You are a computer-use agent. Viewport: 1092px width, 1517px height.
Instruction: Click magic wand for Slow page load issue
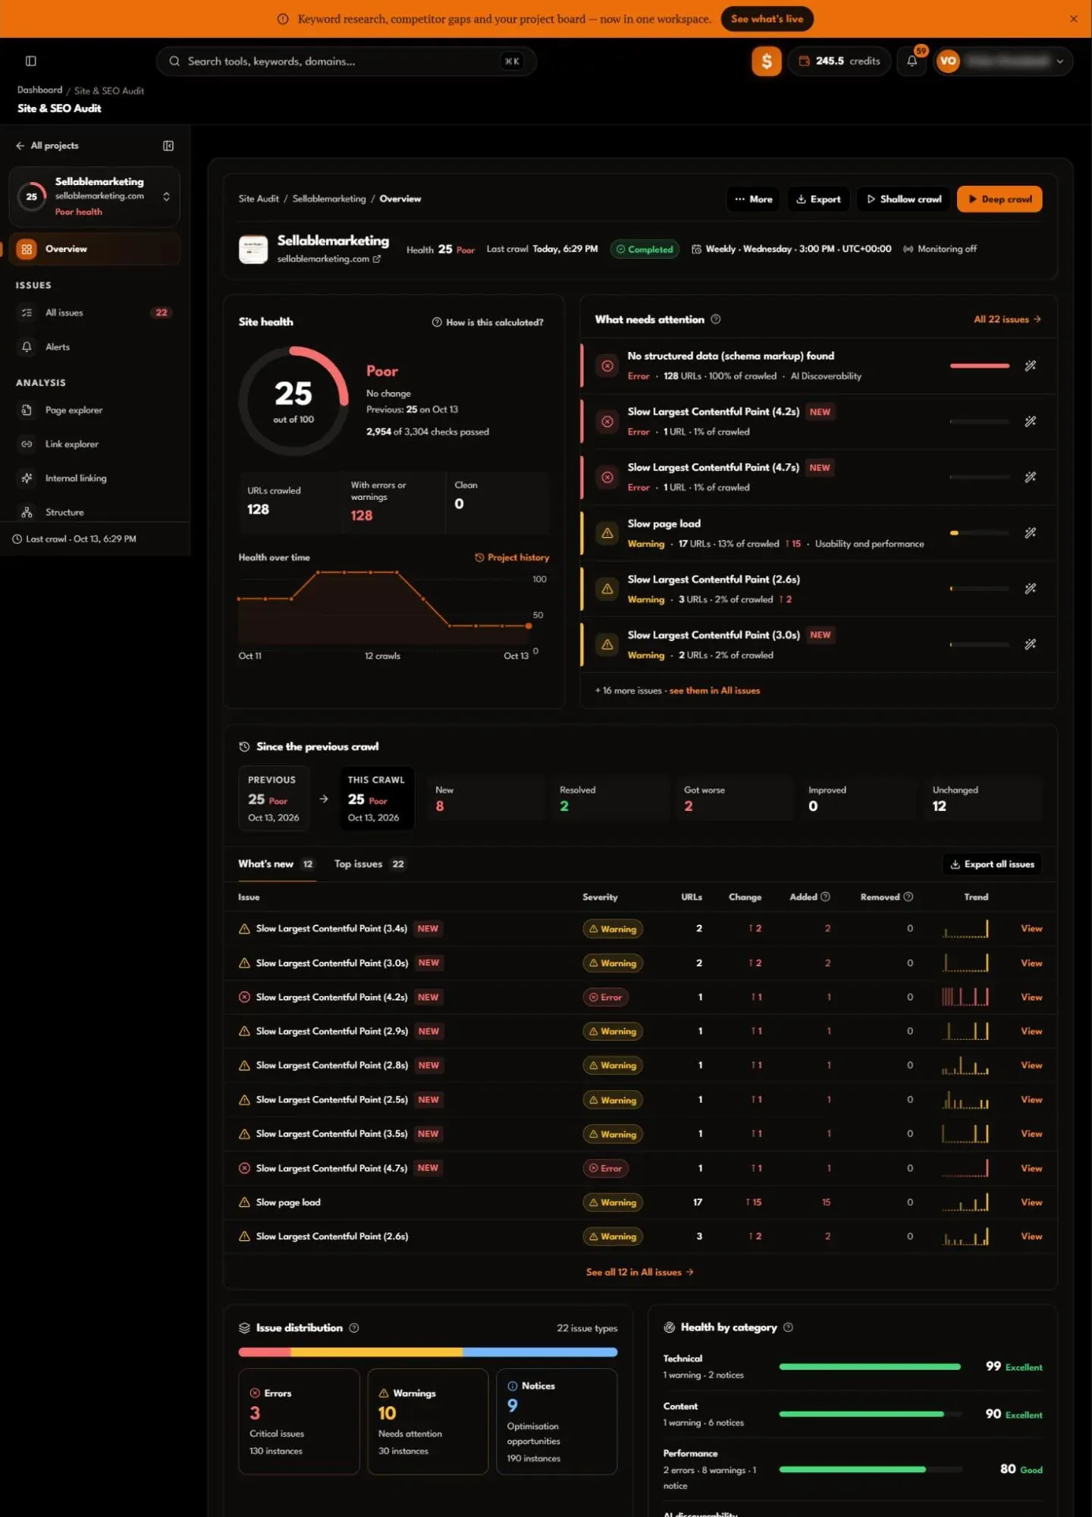tap(1030, 532)
